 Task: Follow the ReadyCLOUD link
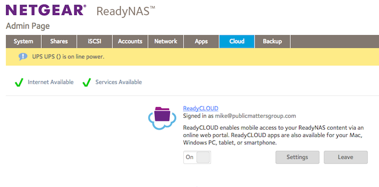201,109
